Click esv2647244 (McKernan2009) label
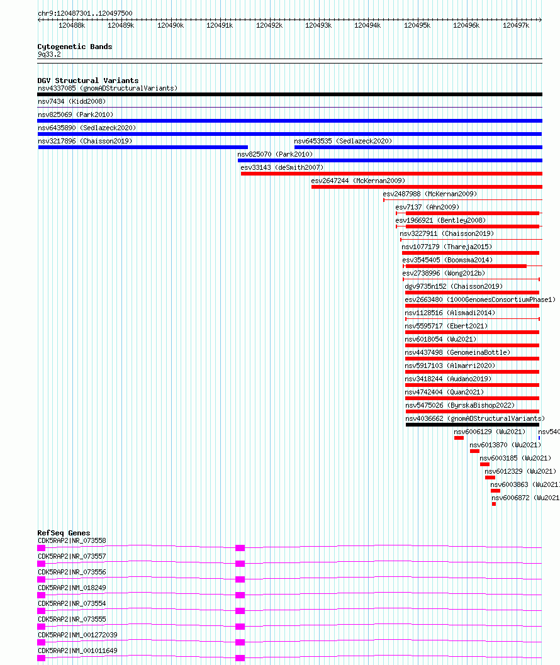The image size is (560, 665). pyautogui.click(x=358, y=180)
